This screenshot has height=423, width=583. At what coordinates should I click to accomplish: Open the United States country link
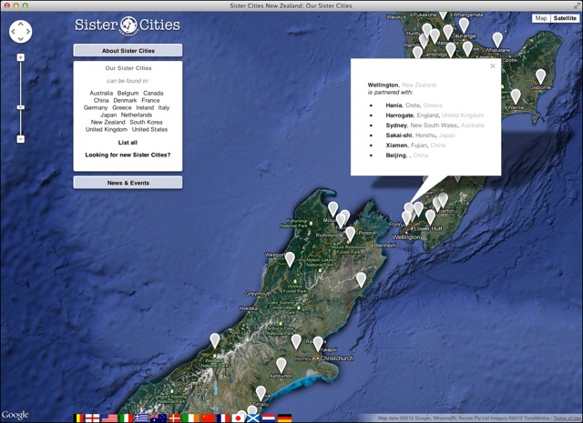[x=149, y=129]
